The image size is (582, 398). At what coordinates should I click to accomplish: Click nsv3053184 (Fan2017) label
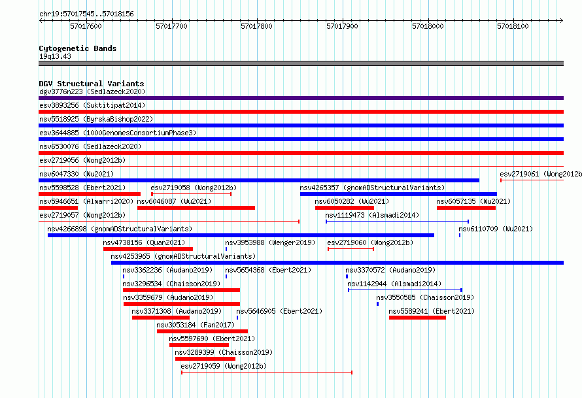click(196, 325)
